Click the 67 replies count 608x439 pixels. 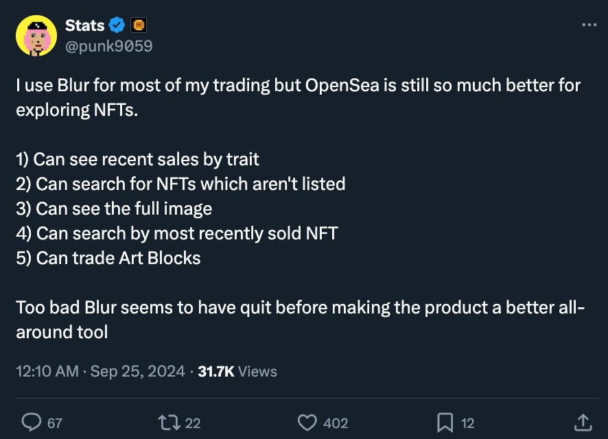[x=54, y=423]
